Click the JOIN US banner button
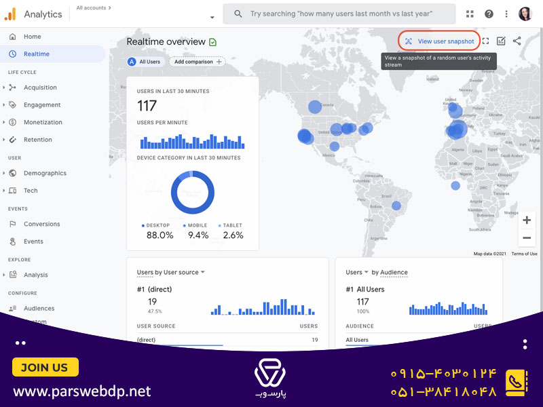Viewport: 543px width, 407px height. coord(45,367)
